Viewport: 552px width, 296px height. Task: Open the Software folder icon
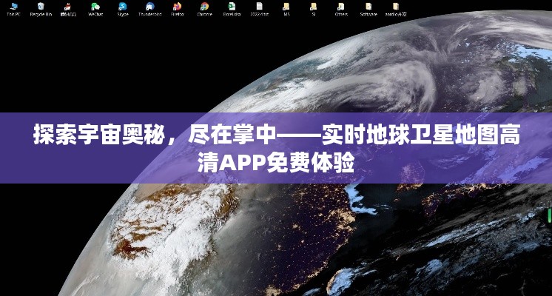point(368,9)
